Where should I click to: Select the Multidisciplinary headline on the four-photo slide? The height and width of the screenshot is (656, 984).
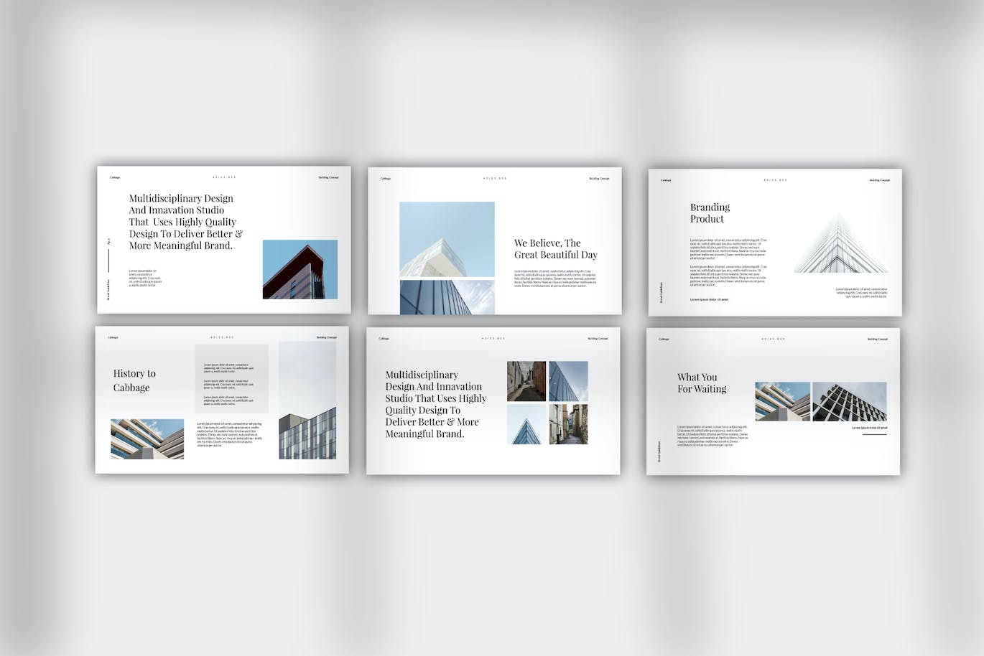[435, 404]
